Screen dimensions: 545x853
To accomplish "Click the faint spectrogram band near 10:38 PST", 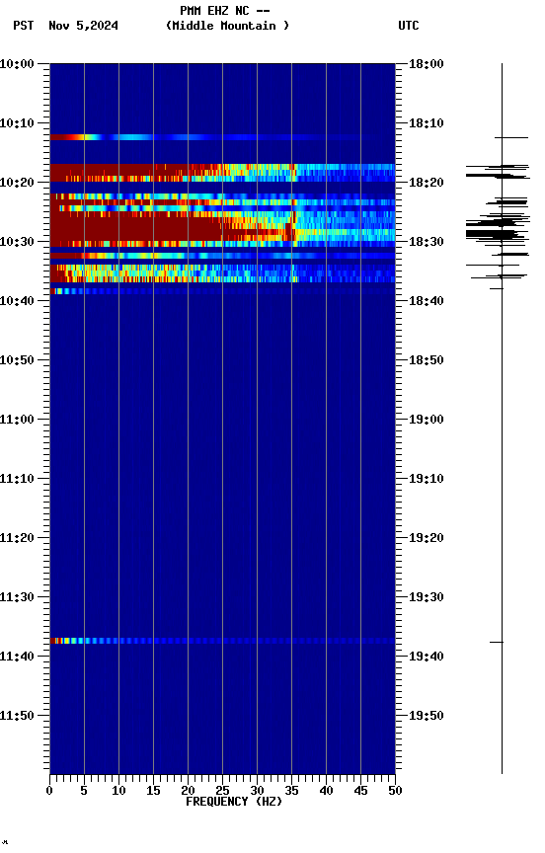I will pyautogui.click(x=222, y=291).
